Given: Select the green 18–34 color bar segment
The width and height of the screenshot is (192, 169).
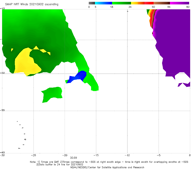Looking at the screenshot, I should [121, 3].
